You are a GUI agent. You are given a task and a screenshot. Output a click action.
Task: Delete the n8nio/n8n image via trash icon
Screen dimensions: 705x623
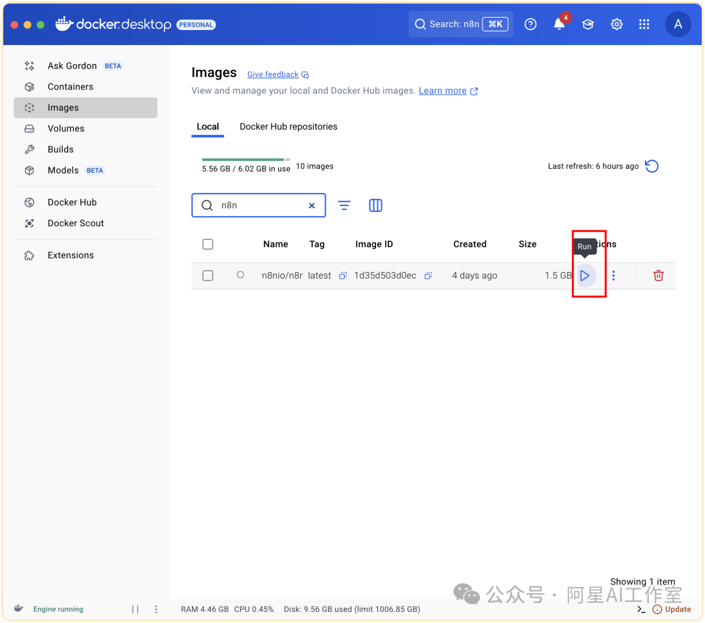[x=658, y=275]
